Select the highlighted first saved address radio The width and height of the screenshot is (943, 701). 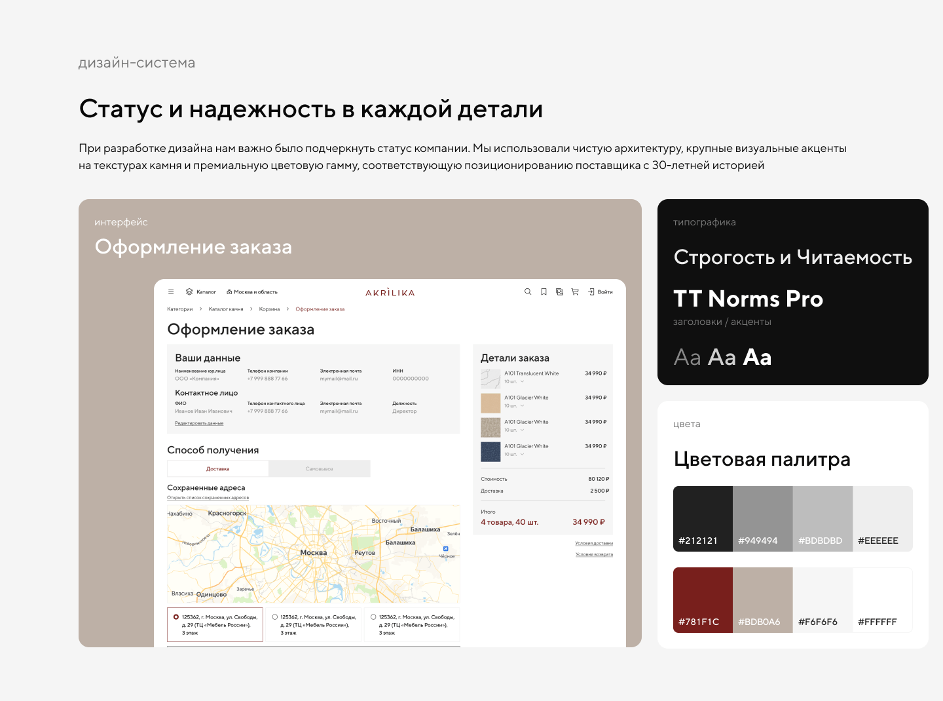[x=176, y=617]
